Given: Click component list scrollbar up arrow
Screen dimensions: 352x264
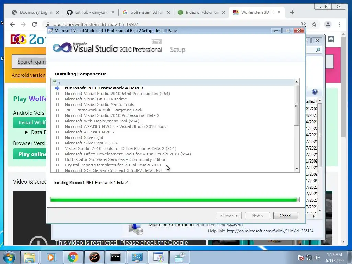Looking at the screenshot, I should tap(297, 82).
